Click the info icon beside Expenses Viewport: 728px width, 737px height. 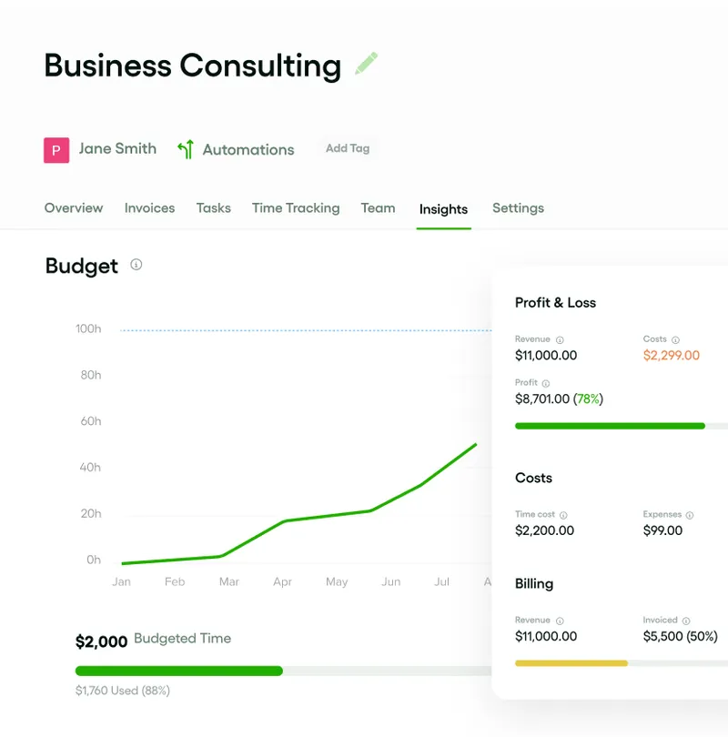tap(690, 515)
